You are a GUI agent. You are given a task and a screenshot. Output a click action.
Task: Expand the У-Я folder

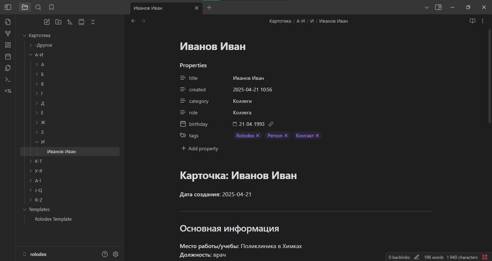31,171
